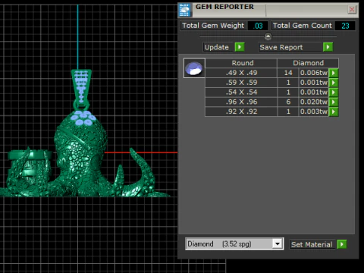Click the Set Material button label
The image size is (364, 273).
[312, 244]
